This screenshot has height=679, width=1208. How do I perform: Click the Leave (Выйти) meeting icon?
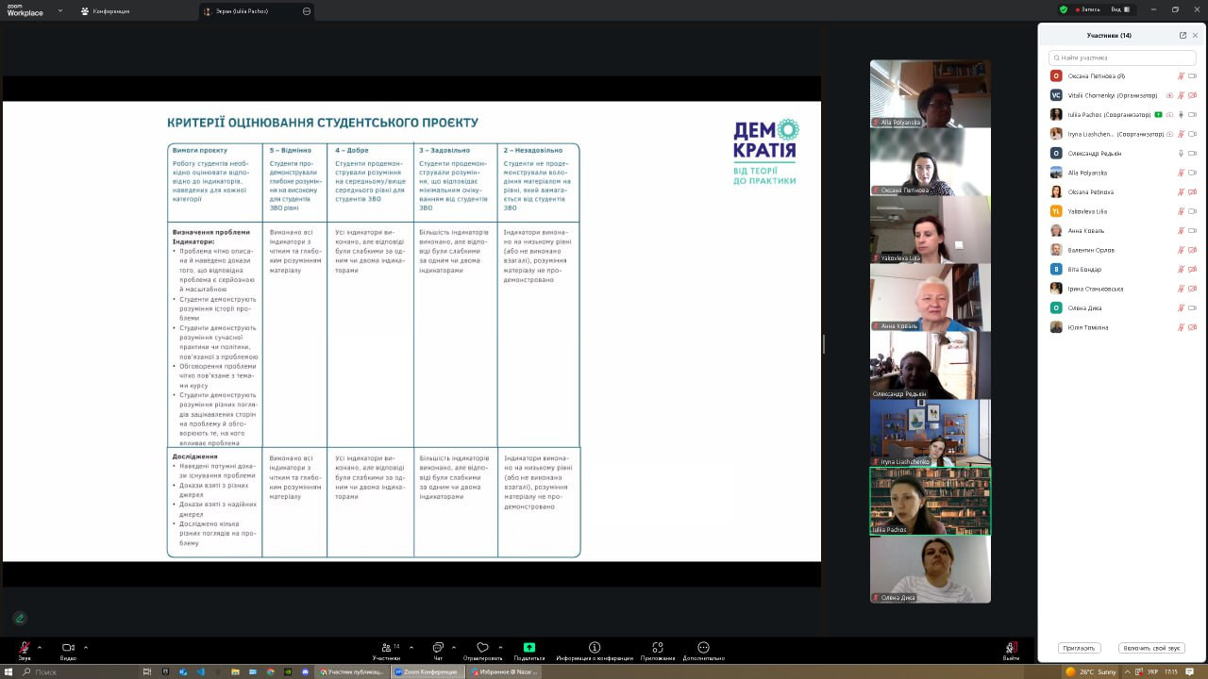point(1011,648)
